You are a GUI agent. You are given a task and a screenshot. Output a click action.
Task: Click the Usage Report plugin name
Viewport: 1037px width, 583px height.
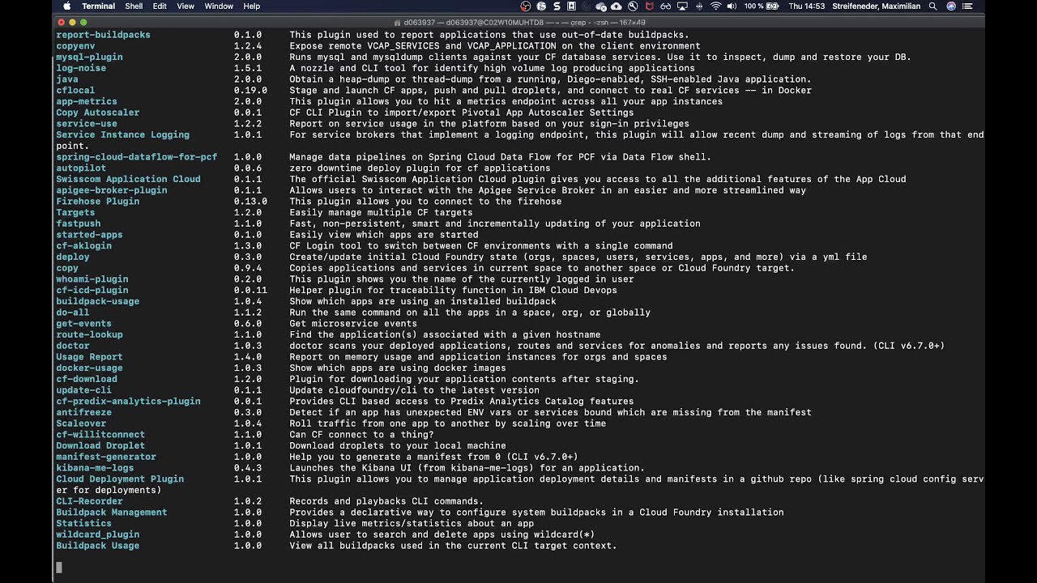coord(89,357)
